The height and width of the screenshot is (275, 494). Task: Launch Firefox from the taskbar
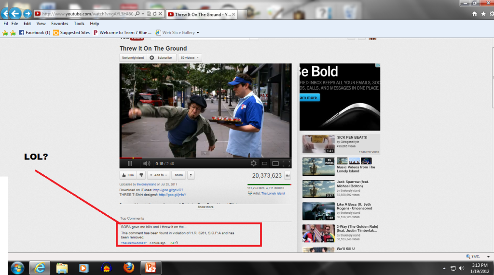click(128, 268)
